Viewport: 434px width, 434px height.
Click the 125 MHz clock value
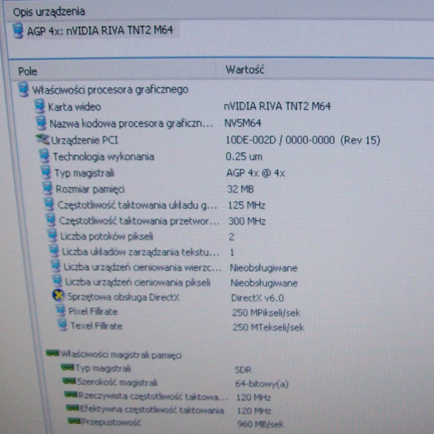tap(246, 205)
